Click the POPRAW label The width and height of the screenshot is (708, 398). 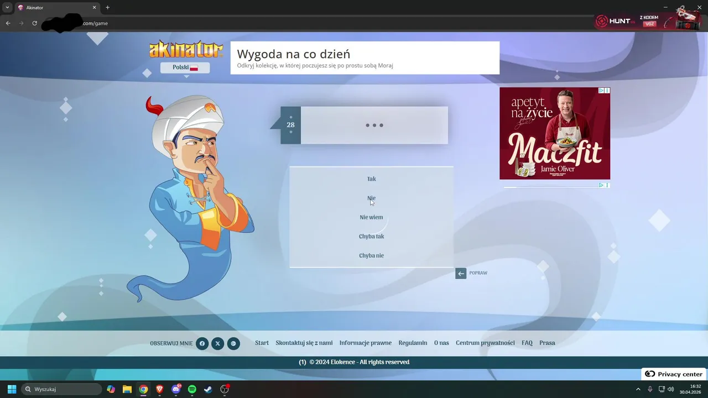coord(478,273)
